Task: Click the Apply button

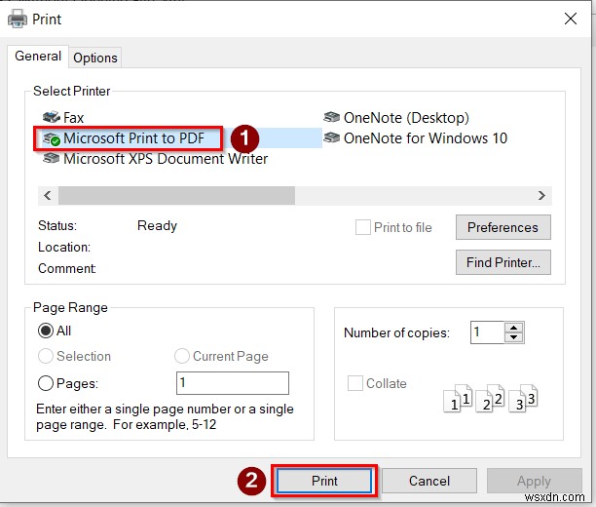Action: coord(534,481)
